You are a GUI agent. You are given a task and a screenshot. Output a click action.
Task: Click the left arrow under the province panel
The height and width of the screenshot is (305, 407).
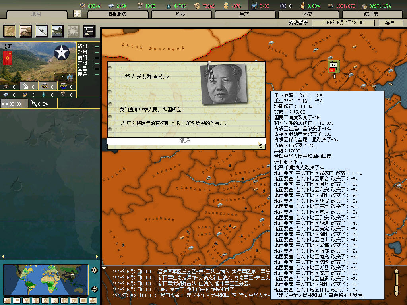(3, 257)
